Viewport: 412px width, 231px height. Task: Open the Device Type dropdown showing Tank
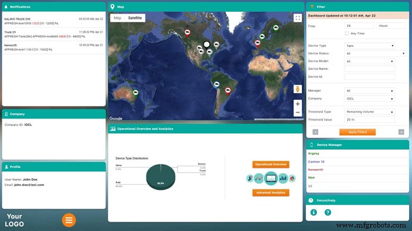pos(369,46)
